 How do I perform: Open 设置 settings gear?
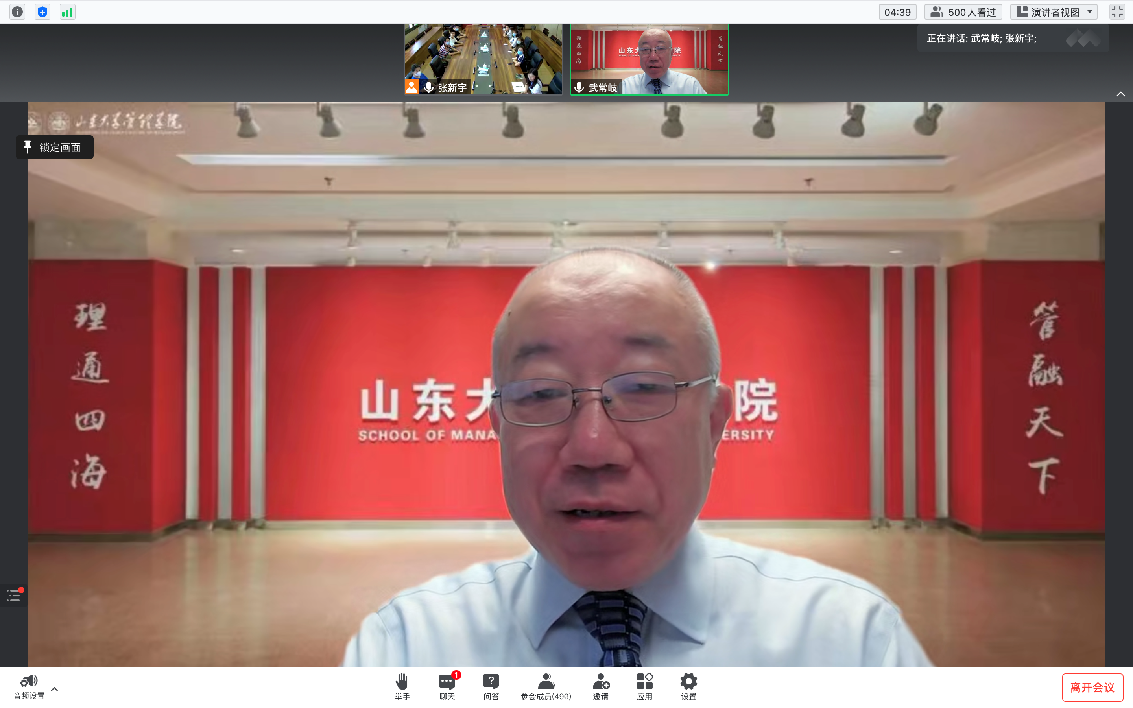click(689, 687)
